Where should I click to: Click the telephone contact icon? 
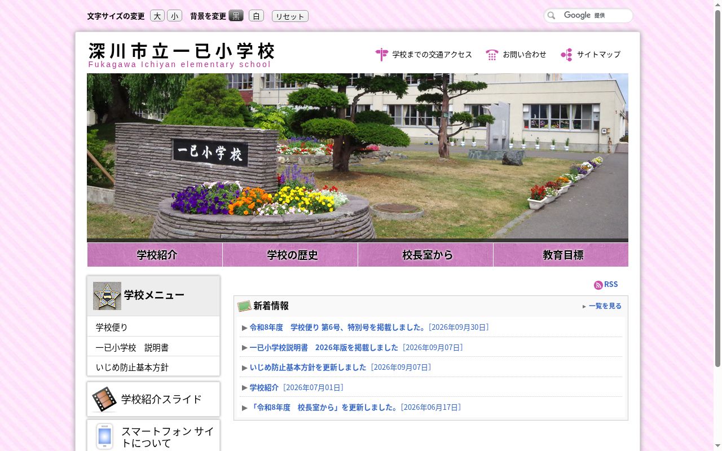492,55
